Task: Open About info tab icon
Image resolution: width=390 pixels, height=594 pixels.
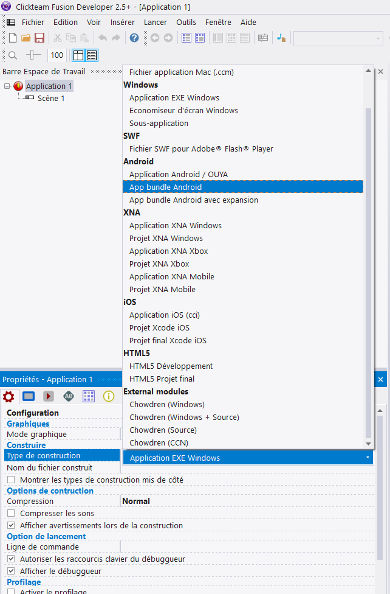Action: point(109,396)
